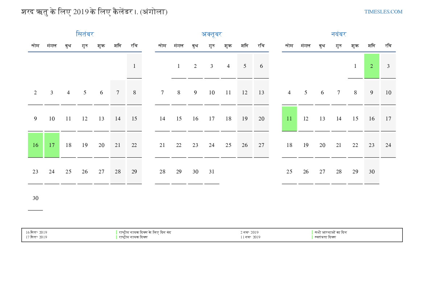The image size is (424, 300).
Task: Select date 1 in सितंबर
Action: tap(135, 66)
